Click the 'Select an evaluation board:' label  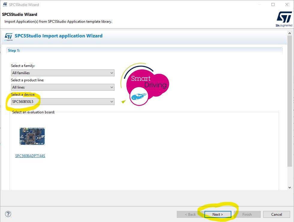(34, 112)
